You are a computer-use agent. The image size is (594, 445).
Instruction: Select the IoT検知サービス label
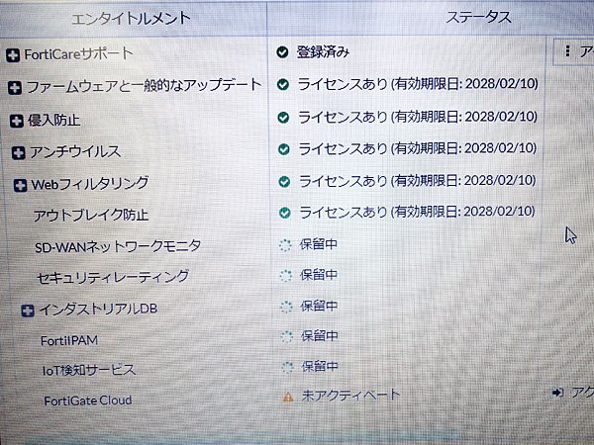tap(89, 370)
